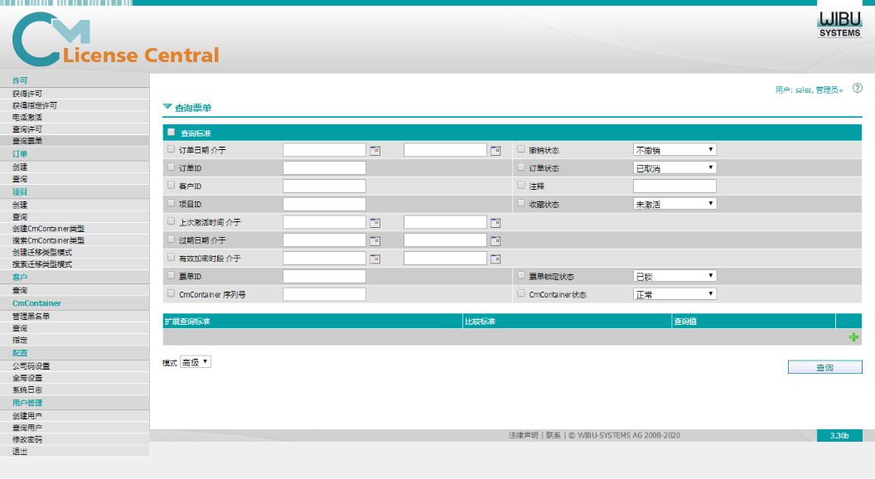This screenshot has width=875, height=479.
Task: Open calendar for 过期日期 start date
Action: (375, 240)
